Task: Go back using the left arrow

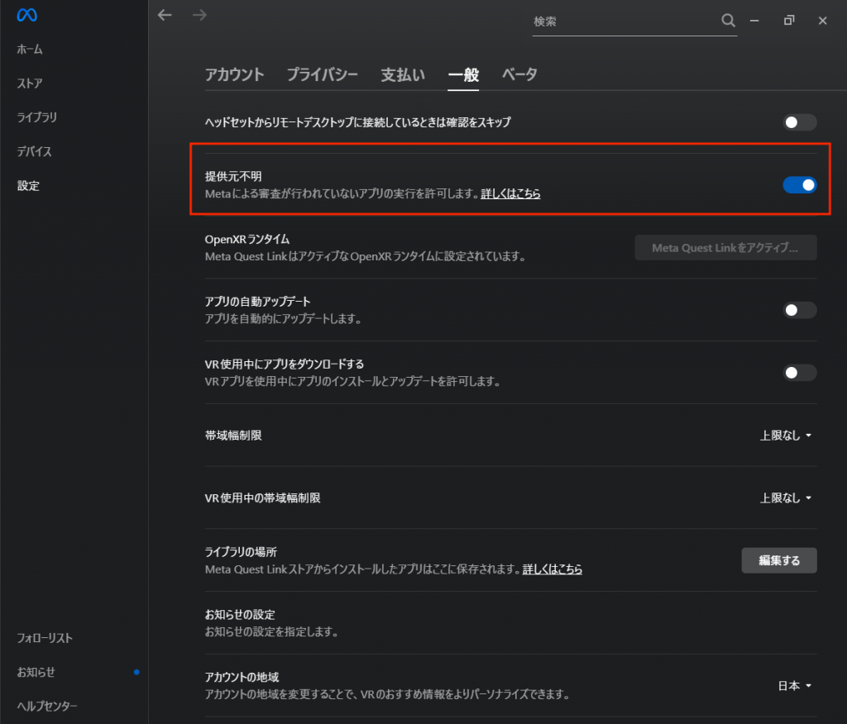Action: (165, 15)
